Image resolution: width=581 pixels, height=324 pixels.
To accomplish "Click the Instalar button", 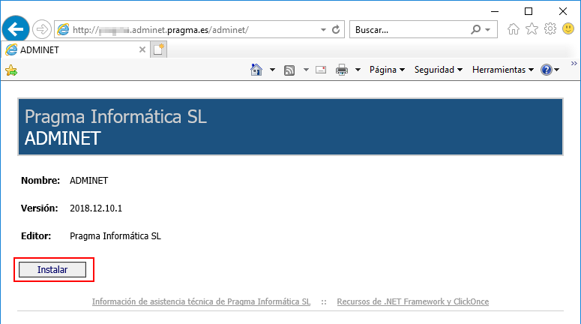I will coord(52,269).
